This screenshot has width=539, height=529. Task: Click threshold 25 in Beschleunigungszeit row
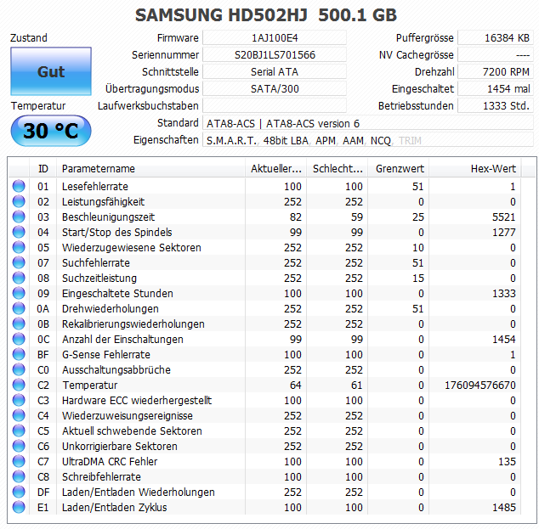[418, 217]
